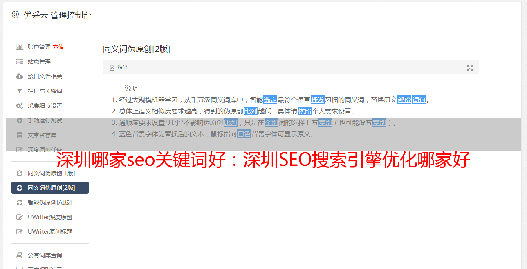The width and height of the screenshot is (527, 269).
Task: Click the highlighted word 依照
Action: tap(305, 111)
